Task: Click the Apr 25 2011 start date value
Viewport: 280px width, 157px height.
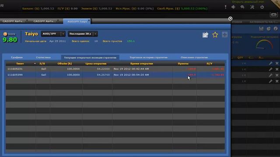Action: tap(57, 41)
